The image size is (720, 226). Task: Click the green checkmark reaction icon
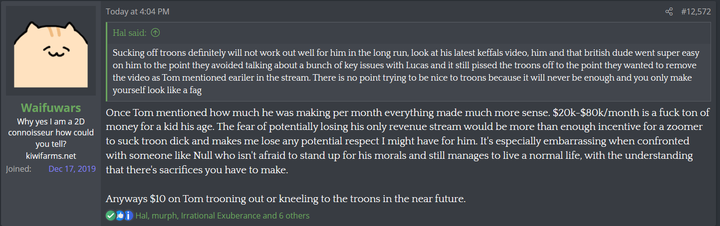(x=110, y=216)
